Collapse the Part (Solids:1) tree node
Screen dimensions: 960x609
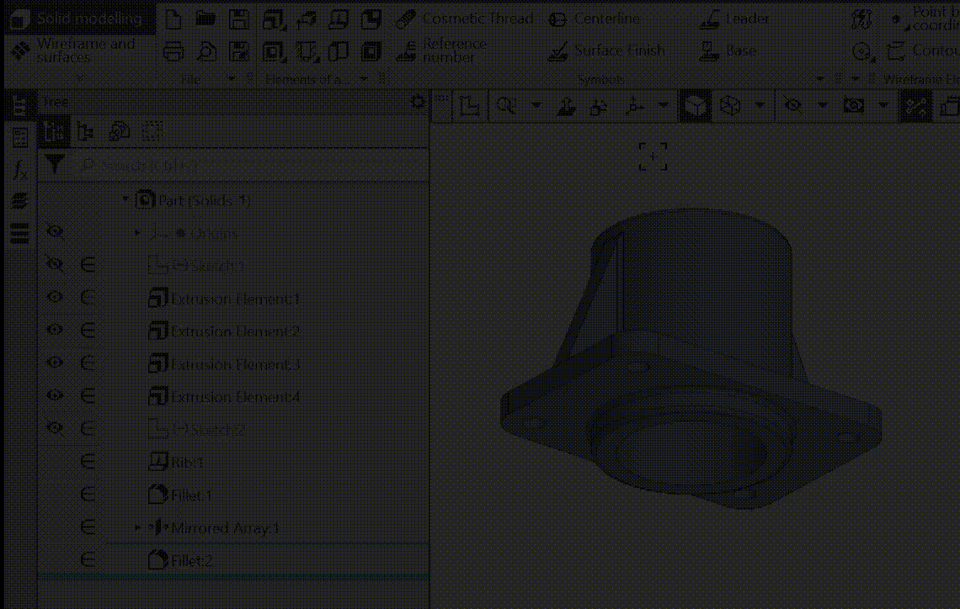[125, 200]
